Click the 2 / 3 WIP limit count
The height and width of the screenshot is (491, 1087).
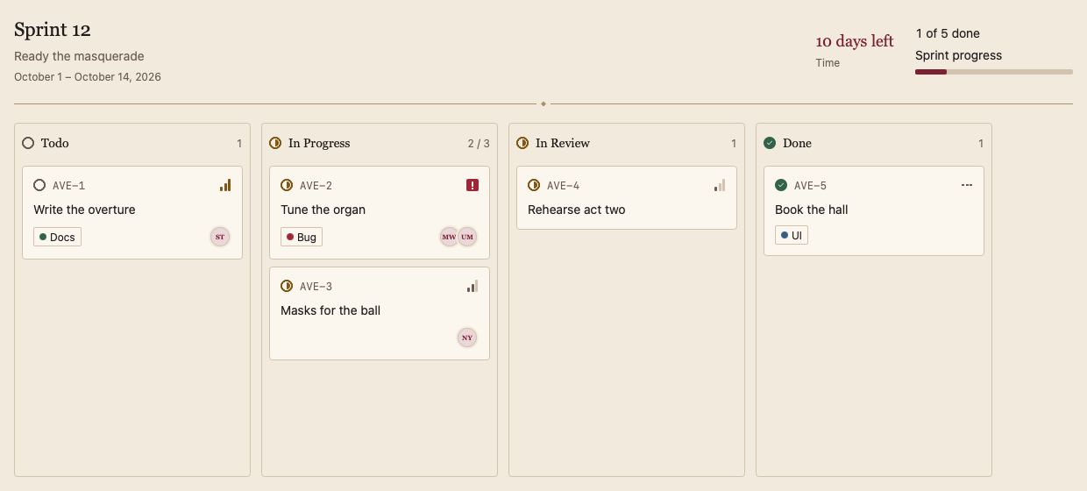coord(479,144)
